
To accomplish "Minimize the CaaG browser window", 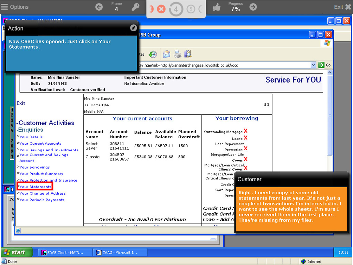I will point(313,35).
